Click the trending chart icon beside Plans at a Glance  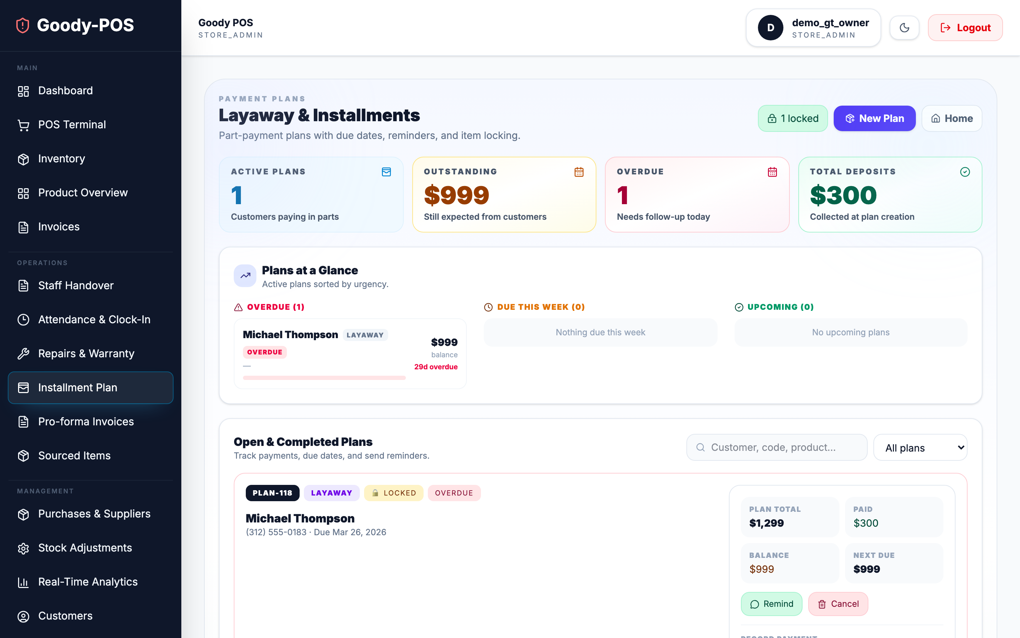pyautogui.click(x=245, y=275)
